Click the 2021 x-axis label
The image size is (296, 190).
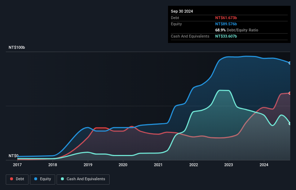coord(158,165)
